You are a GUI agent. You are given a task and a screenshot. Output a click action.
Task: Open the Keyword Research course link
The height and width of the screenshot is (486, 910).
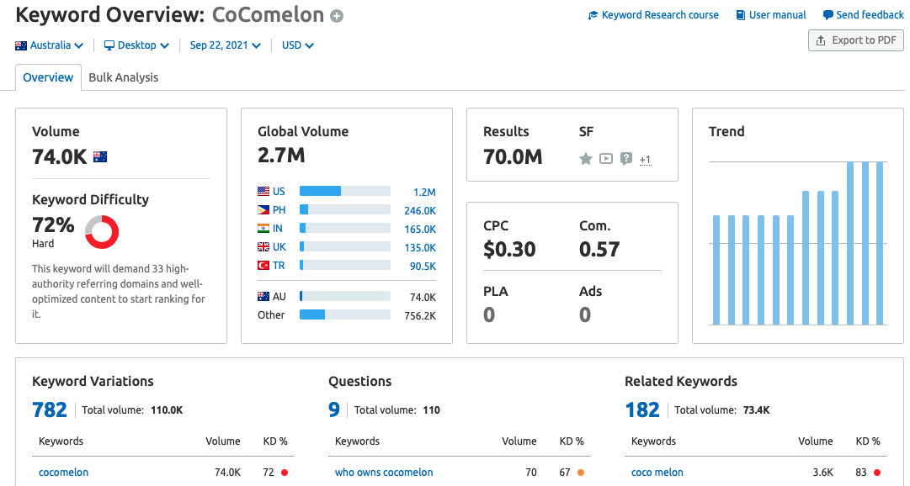click(653, 15)
